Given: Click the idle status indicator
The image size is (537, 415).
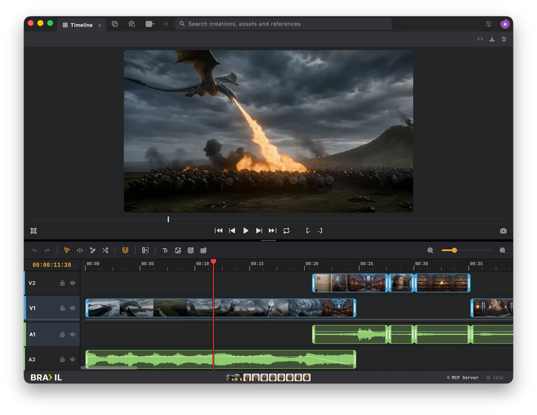Looking at the screenshot, I should (x=495, y=377).
